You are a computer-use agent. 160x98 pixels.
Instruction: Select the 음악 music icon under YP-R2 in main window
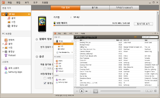[9, 18]
